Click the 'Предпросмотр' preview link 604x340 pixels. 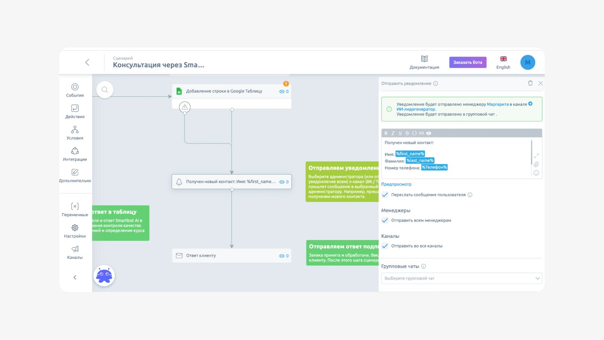click(396, 184)
